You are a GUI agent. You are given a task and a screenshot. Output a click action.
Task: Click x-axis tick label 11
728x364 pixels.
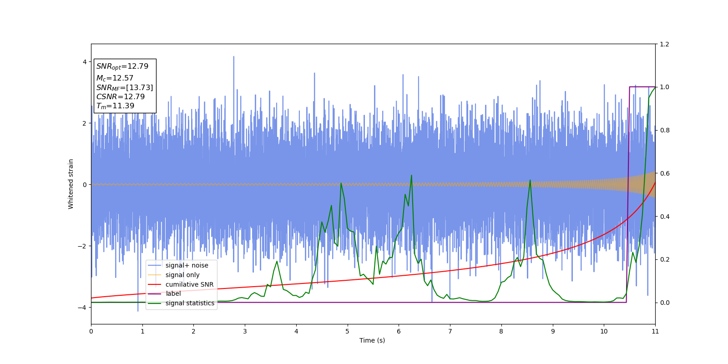pyautogui.click(x=655, y=331)
